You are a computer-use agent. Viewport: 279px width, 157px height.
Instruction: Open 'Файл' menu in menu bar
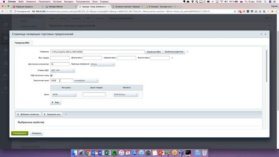point(21,2)
